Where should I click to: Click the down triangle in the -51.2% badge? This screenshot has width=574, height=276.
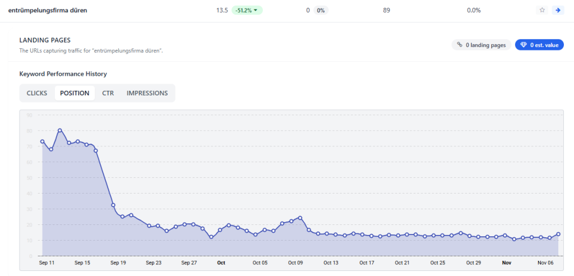256,10
